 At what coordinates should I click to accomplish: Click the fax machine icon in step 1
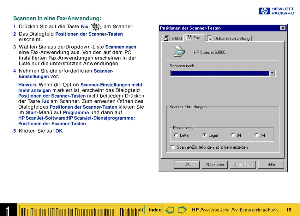pyautogui.click(x=96, y=27)
